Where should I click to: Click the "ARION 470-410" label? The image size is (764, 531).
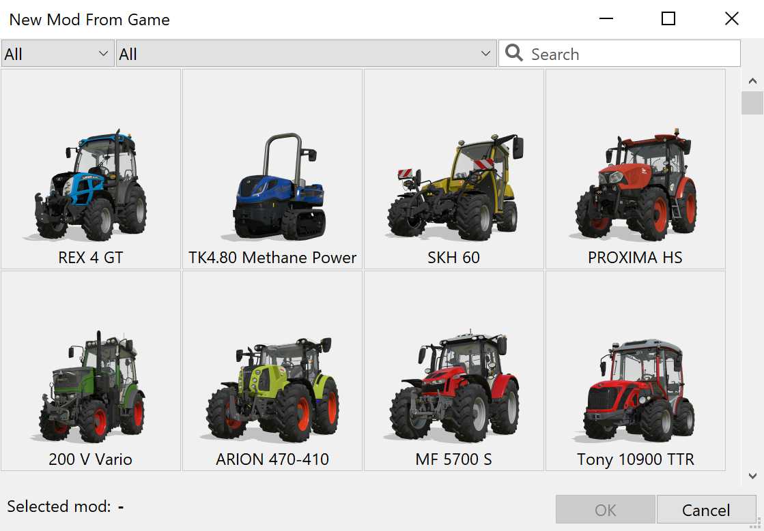272,459
